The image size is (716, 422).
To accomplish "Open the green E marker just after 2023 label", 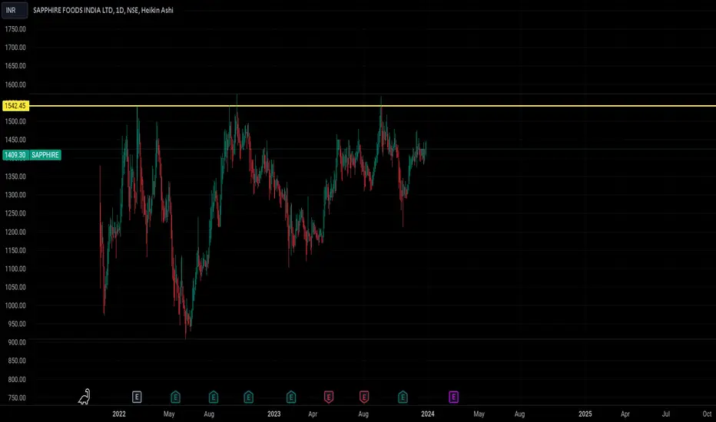I will [x=291, y=397].
